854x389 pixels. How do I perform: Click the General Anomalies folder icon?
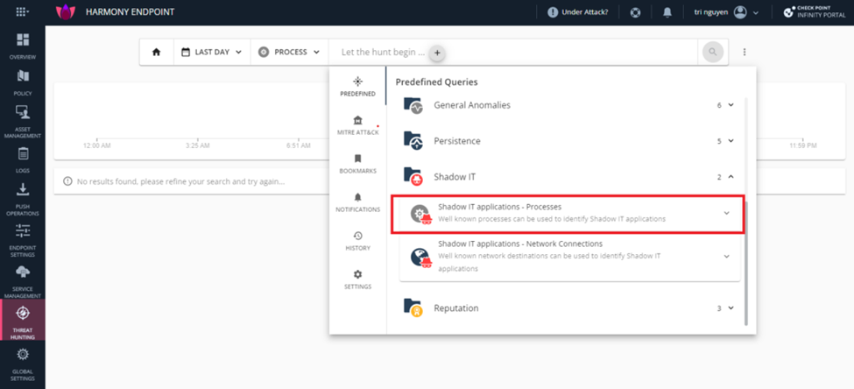click(x=413, y=104)
